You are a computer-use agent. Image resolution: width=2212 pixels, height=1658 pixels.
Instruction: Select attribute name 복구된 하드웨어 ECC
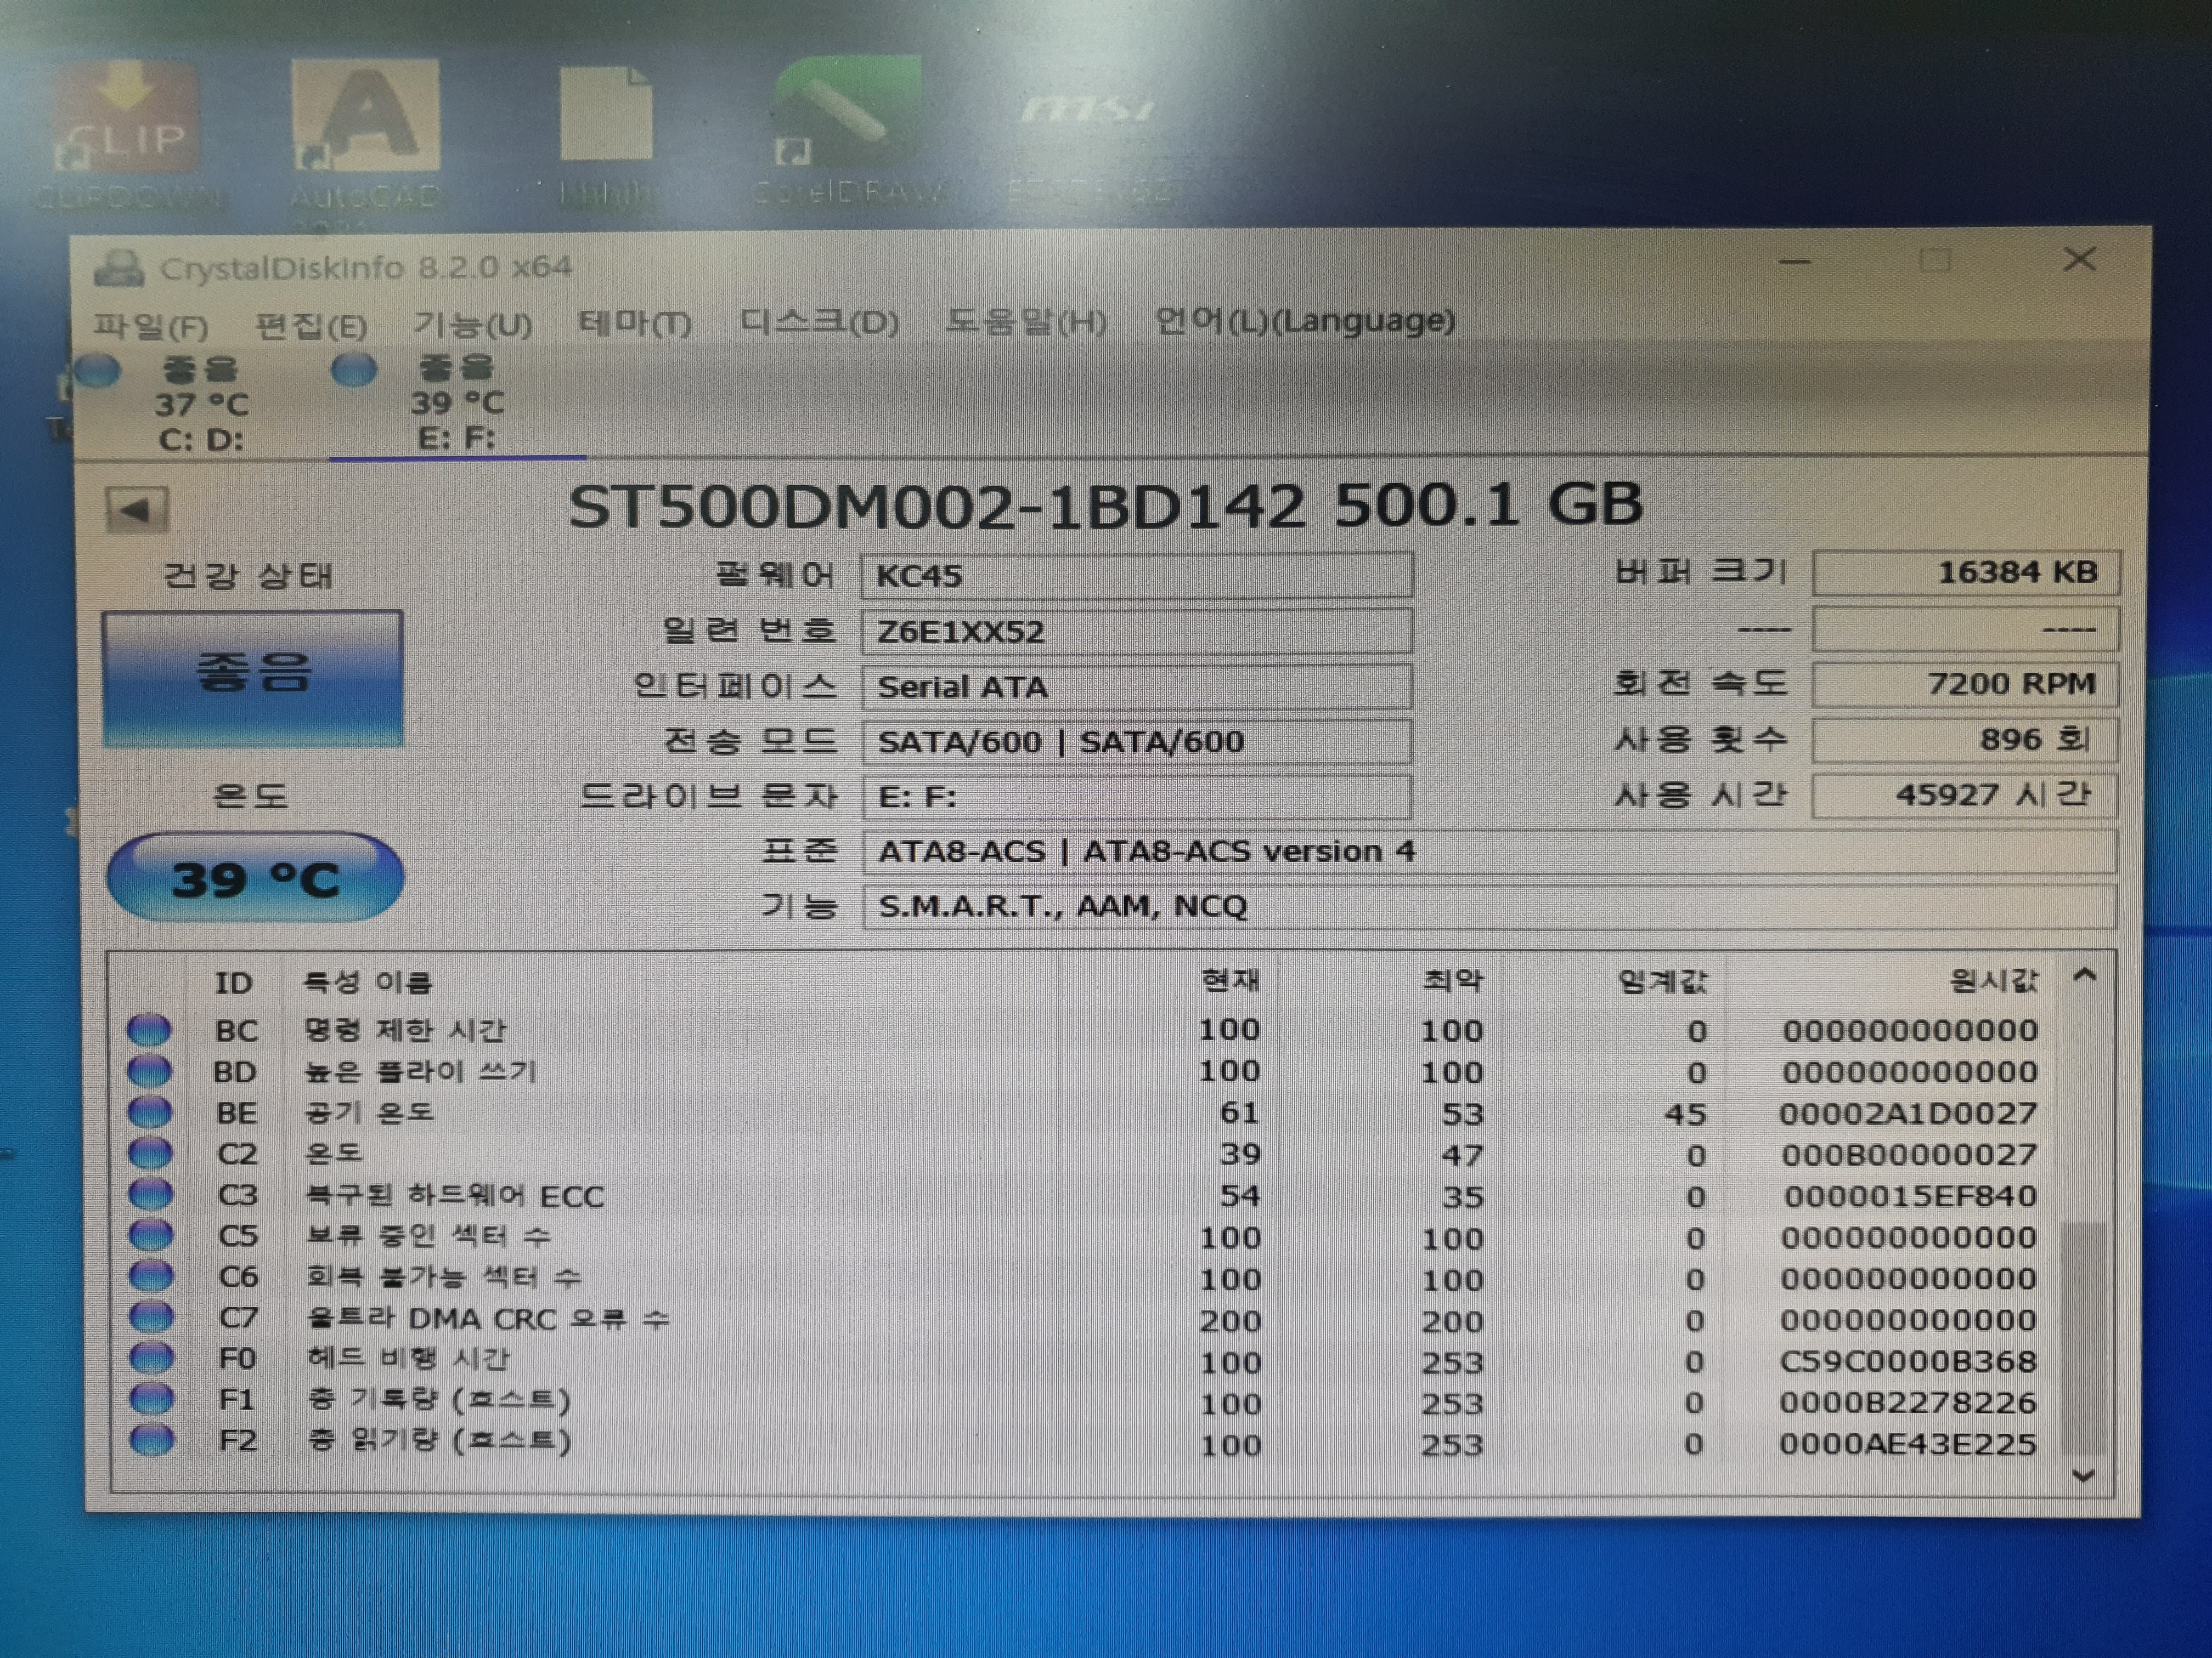(x=455, y=1195)
